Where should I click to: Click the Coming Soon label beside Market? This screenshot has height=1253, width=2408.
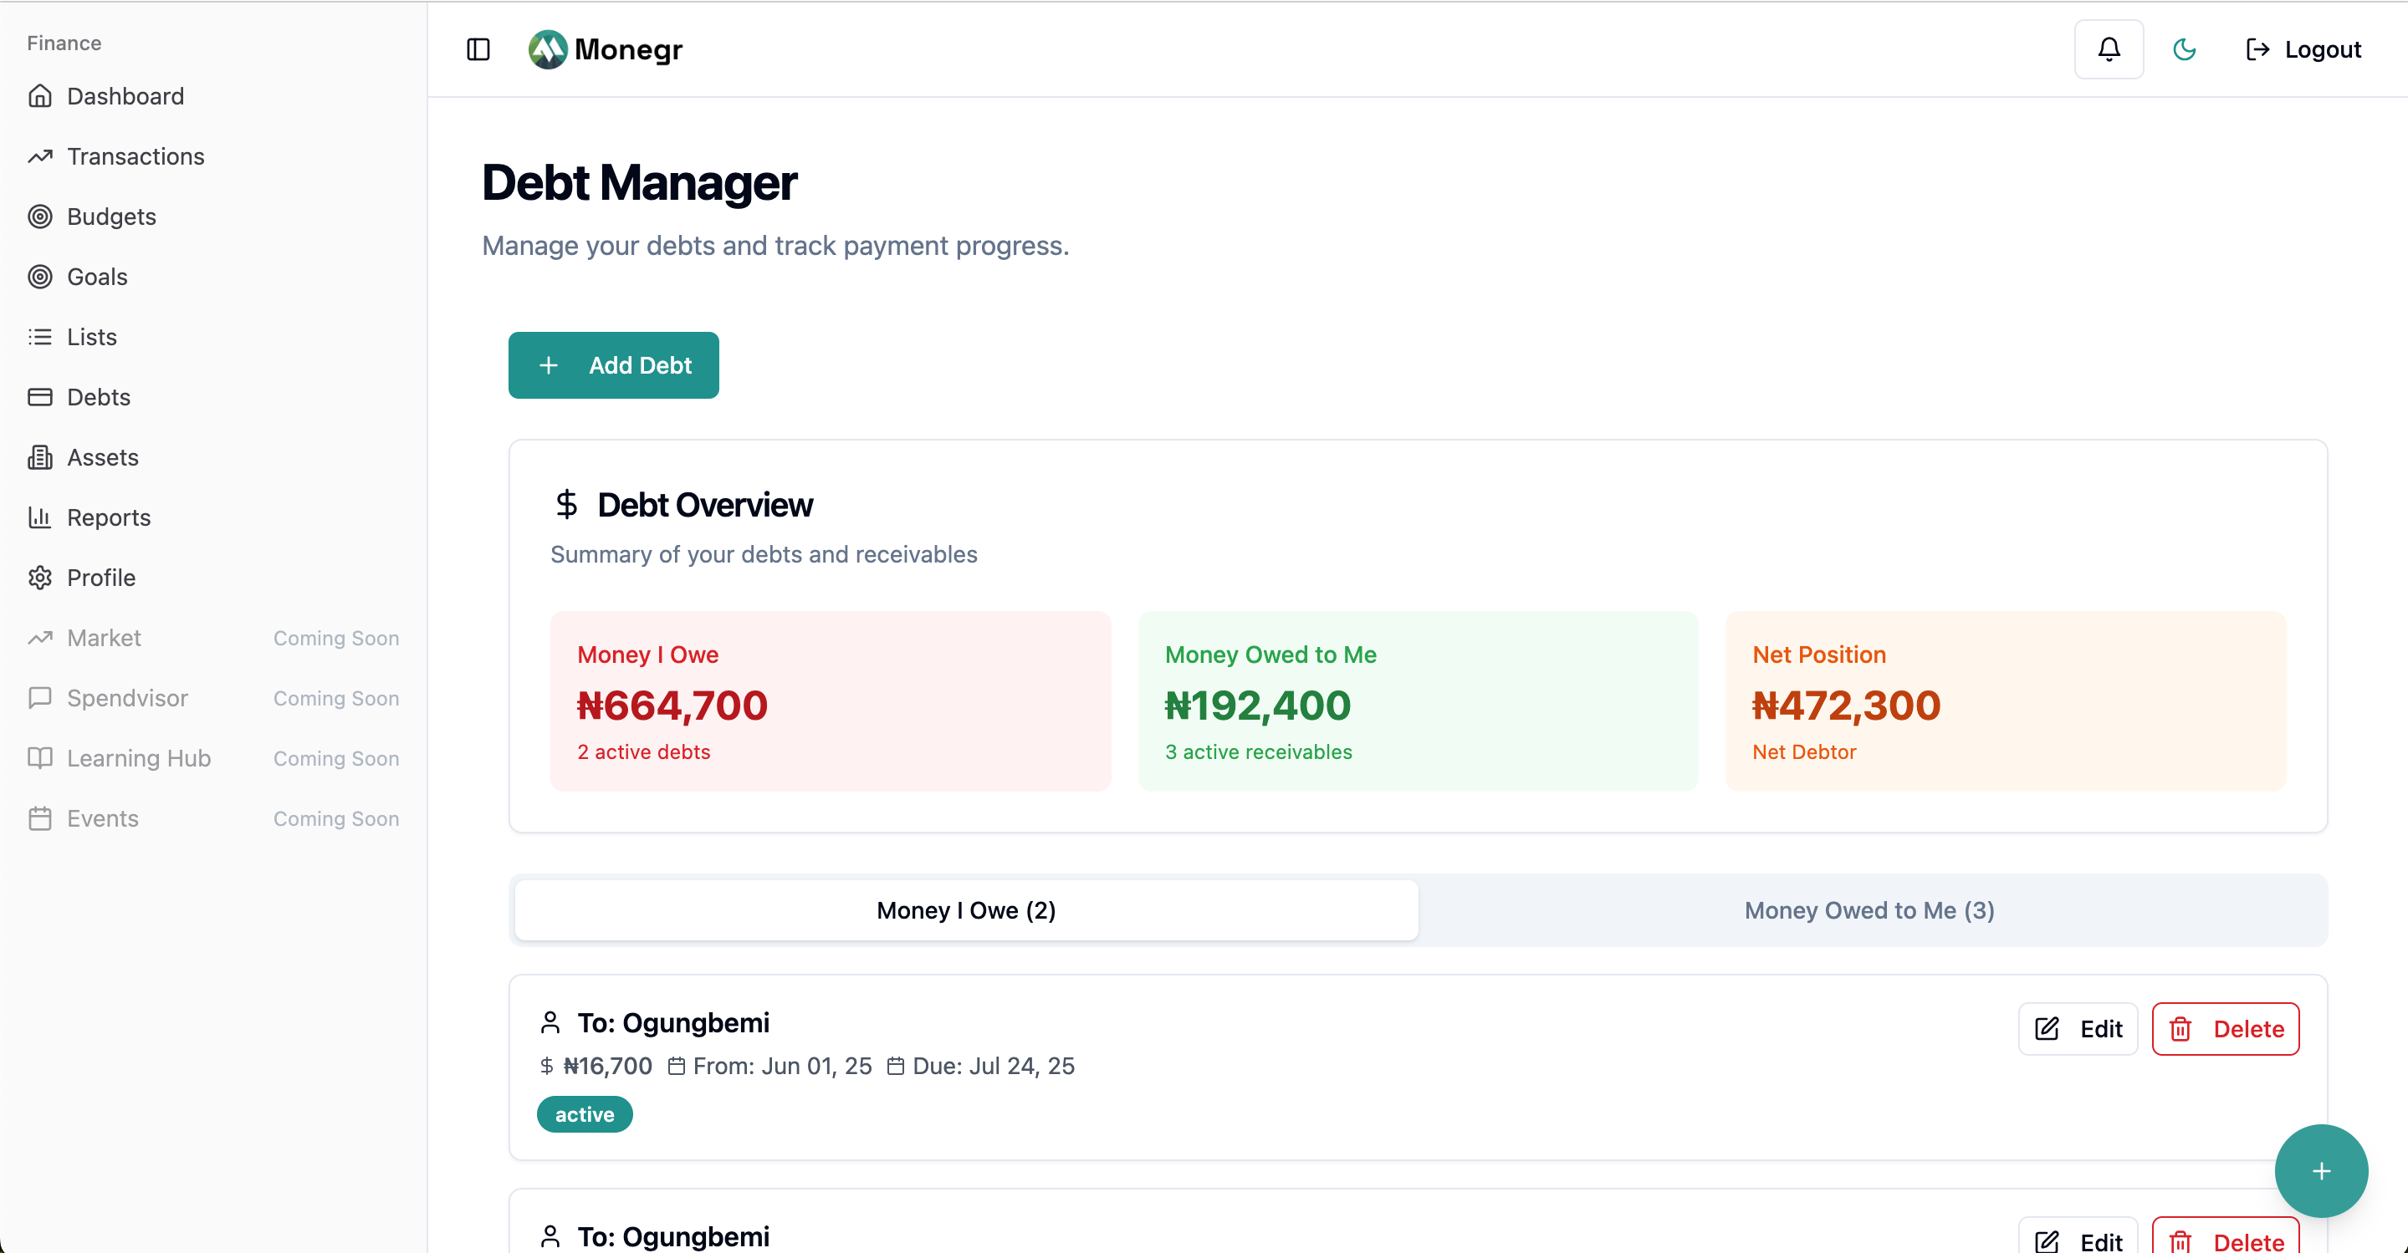[336, 638]
